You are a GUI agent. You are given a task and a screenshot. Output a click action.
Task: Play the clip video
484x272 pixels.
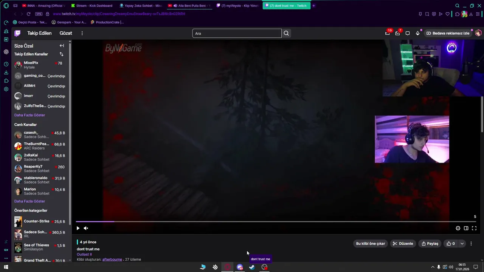tap(78, 228)
